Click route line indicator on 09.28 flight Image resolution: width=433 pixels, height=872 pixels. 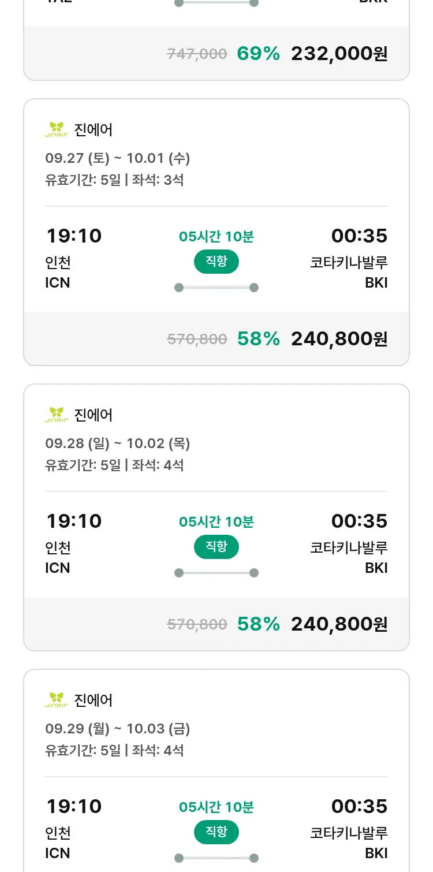click(x=216, y=573)
